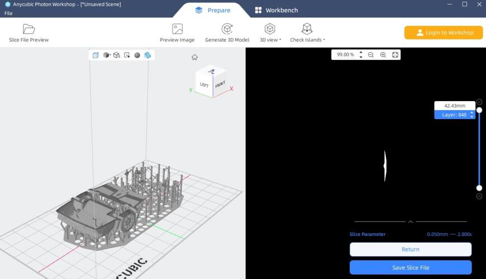Click the Anycubic app logo icon
This screenshot has width=486, height=279.
(x=7, y=4)
